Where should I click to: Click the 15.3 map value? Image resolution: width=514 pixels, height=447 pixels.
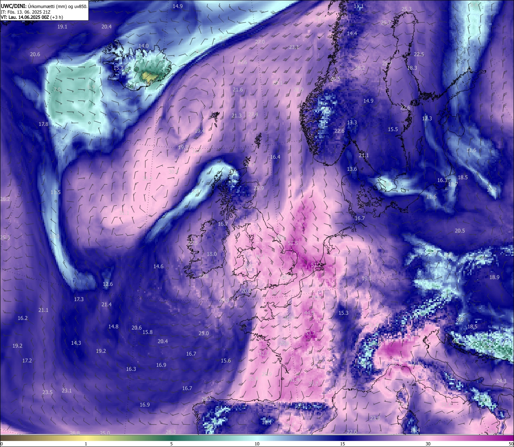(x=343, y=313)
